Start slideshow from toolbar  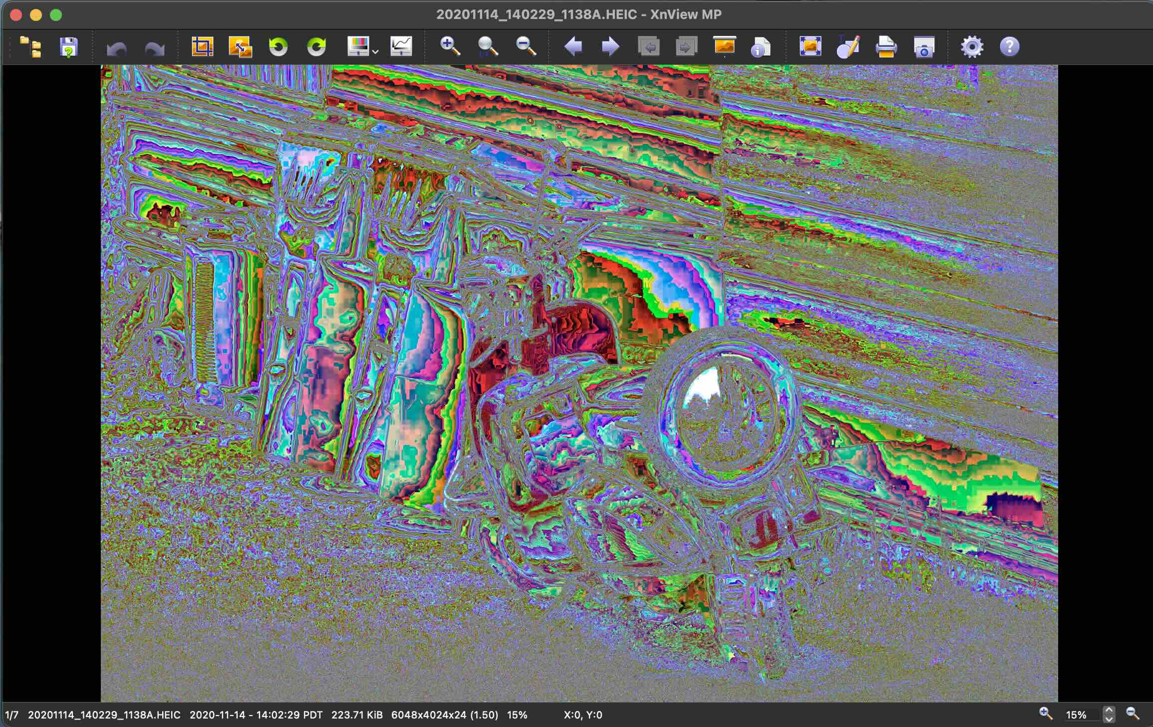click(x=724, y=46)
